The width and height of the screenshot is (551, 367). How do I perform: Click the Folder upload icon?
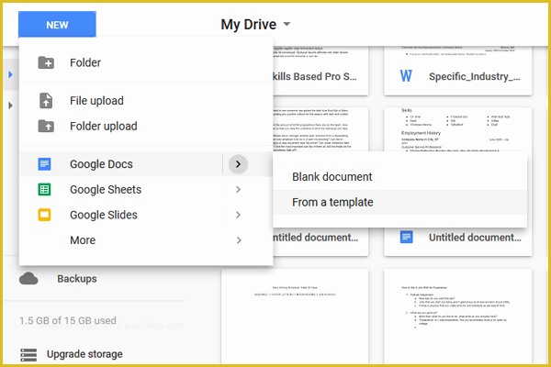coord(46,126)
